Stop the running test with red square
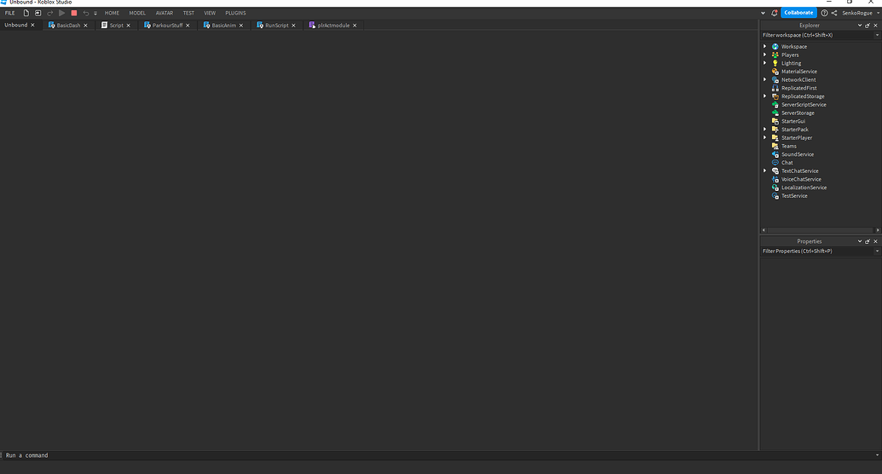 point(73,13)
